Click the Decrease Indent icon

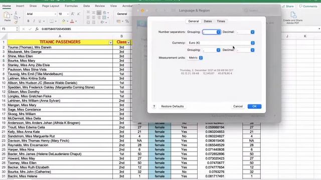tap(88, 22)
